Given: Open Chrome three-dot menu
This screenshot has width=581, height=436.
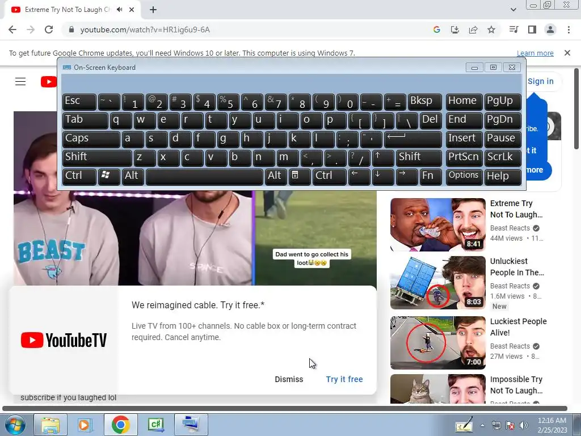Looking at the screenshot, I should tap(569, 30).
